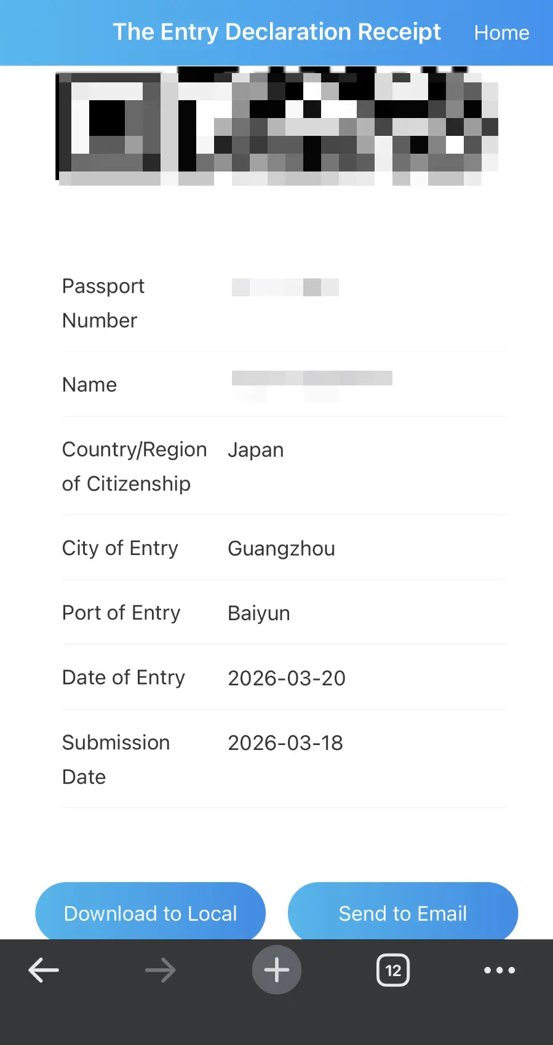Viewport: 553px width, 1045px height.
Task: Tap the browser forward arrow
Action: tap(161, 971)
